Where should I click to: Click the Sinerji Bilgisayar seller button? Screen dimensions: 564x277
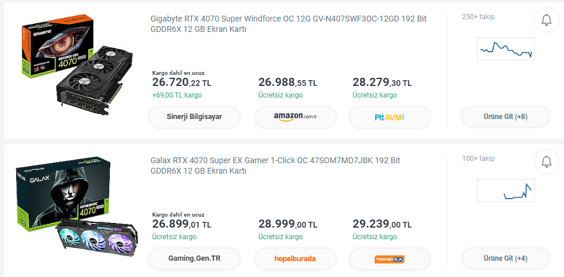point(194,117)
